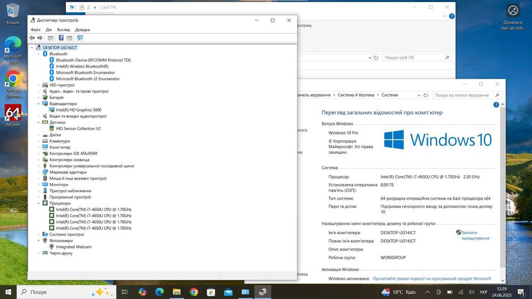Viewport: 532px width, 299px height.
Task: Click the Контролери сховища icon
Action: [x=45, y=159]
